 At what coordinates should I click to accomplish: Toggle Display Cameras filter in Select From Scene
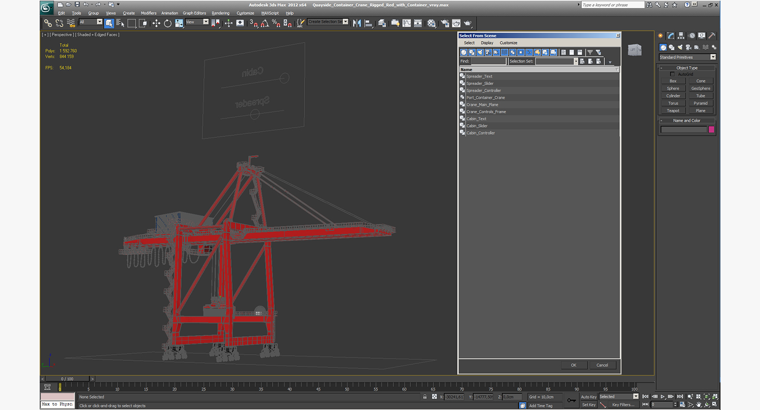tap(488, 52)
